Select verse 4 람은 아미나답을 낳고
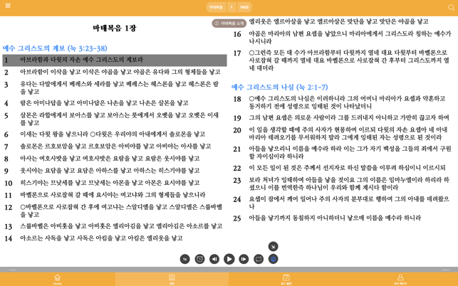458x286 pixels. pos(115,103)
